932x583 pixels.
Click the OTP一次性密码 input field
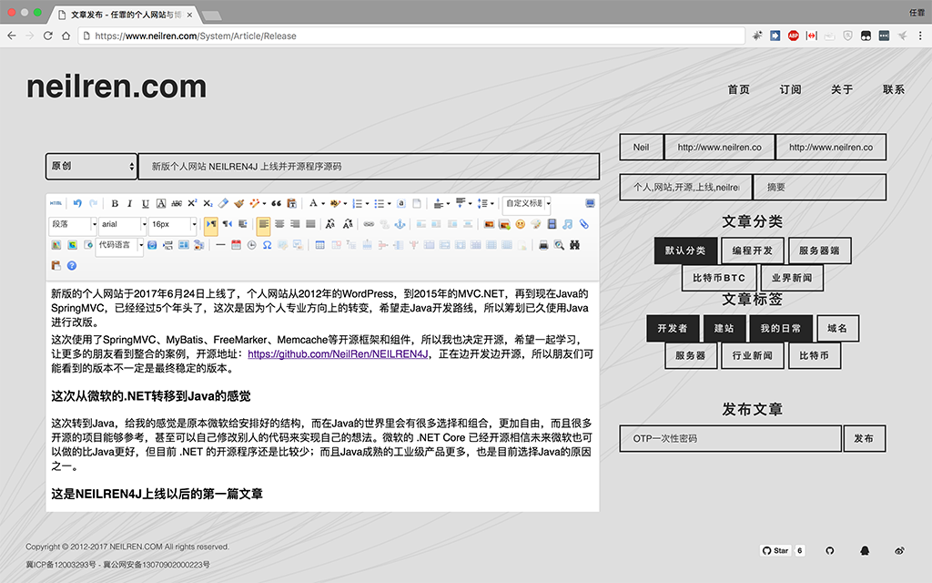[731, 438]
